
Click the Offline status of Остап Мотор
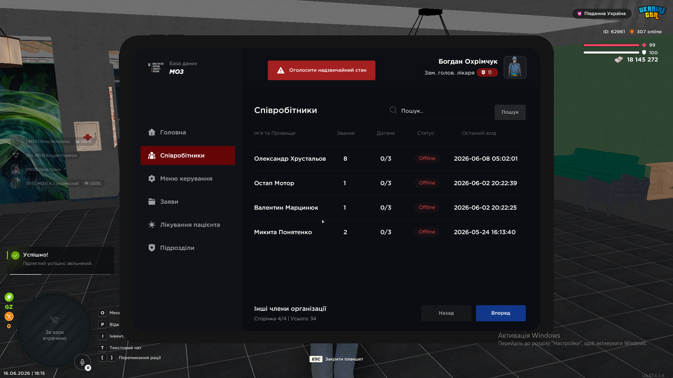pyautogui.click(x=427, y=183)
